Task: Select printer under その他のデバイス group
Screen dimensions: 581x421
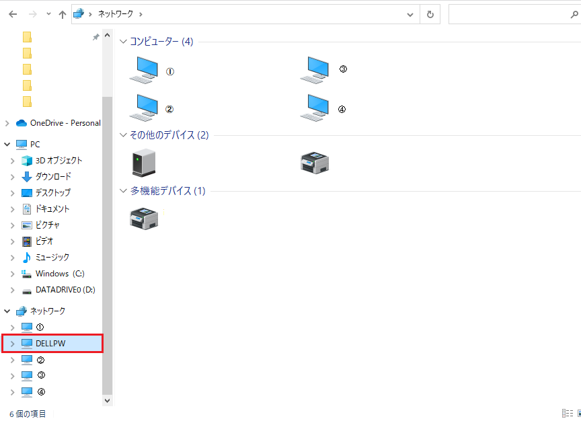Action: pyautogui.click(x=314, y=163)
